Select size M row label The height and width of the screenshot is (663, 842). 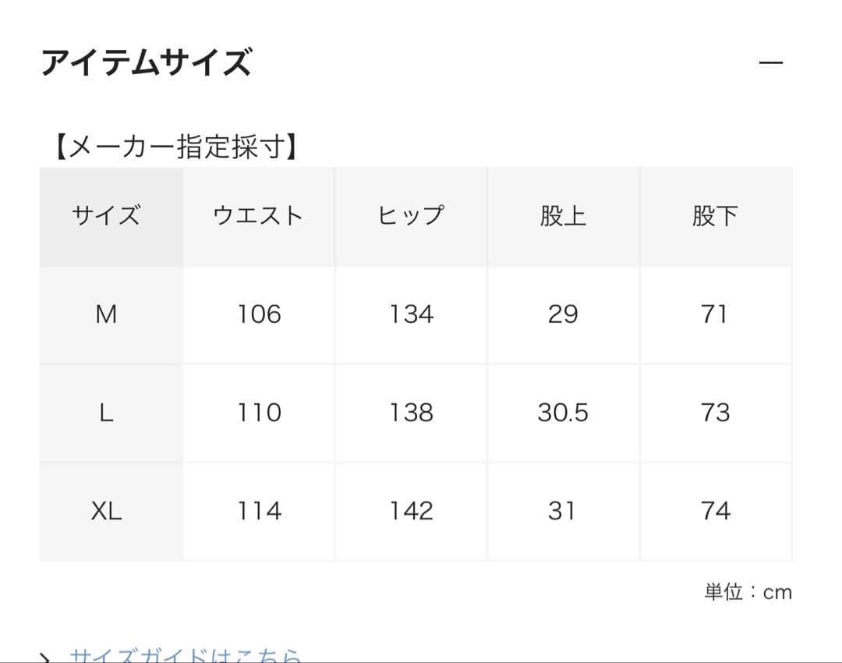point(108,314)
